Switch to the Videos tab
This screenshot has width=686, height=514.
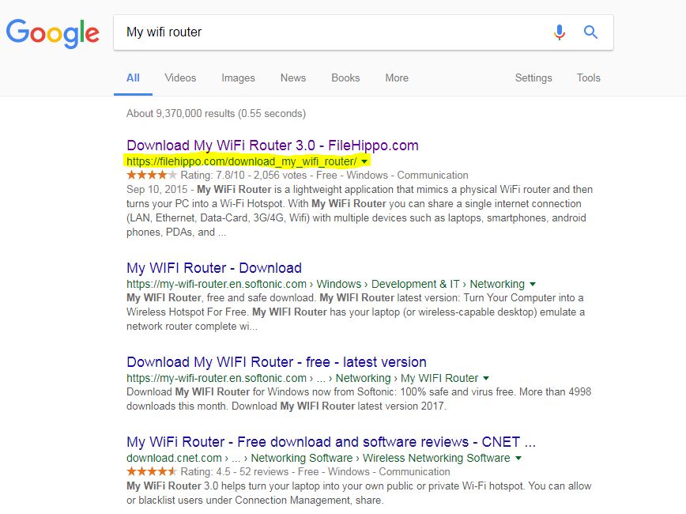pos(180,78)
